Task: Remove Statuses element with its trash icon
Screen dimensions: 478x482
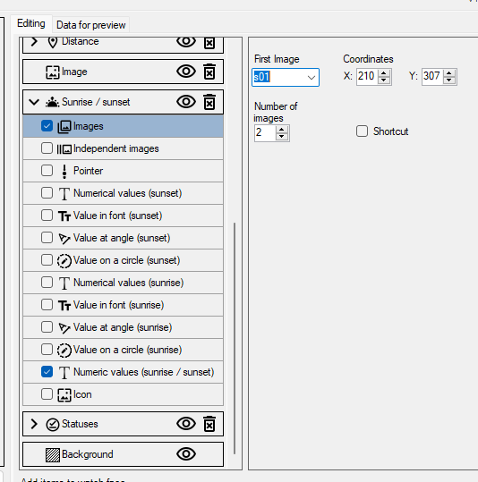Action: pyautogui.click(x=209, y=424)
